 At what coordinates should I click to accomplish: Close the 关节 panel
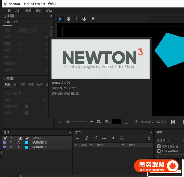pyautogui.click(x=151, y=132)
